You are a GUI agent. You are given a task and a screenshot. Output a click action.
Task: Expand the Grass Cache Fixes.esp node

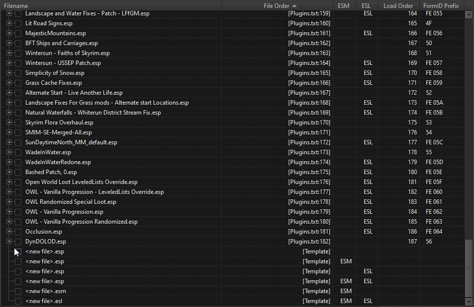pyautogui.click(x=9, y=83)
